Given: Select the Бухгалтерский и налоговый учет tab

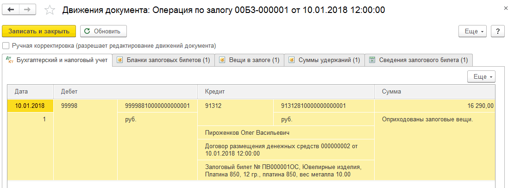Looking at the screenshot, I should point(57,60).
